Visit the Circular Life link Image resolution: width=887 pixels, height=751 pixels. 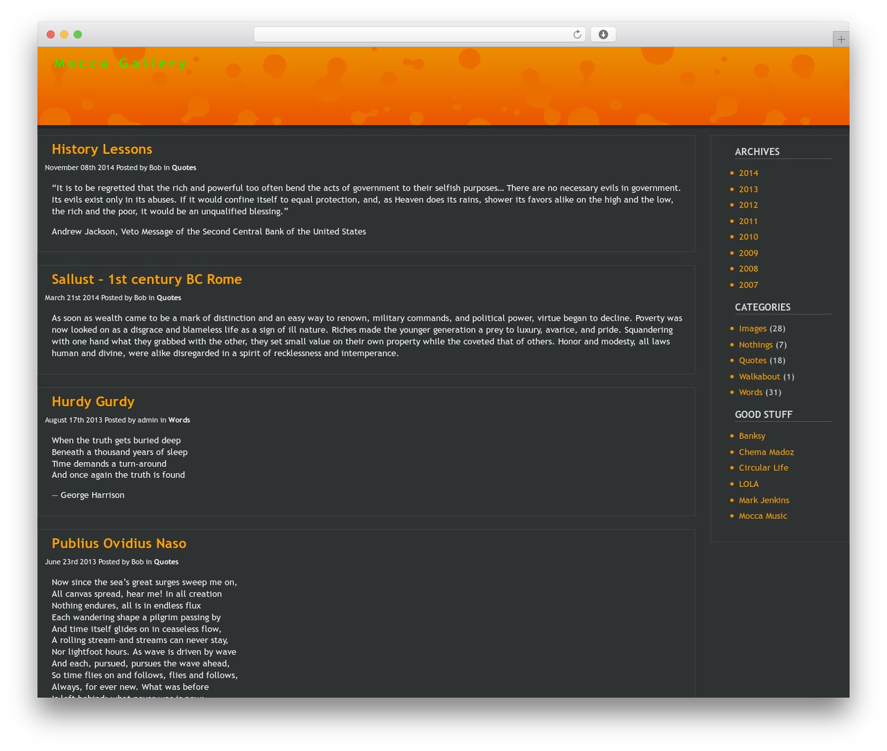[764, 468]
